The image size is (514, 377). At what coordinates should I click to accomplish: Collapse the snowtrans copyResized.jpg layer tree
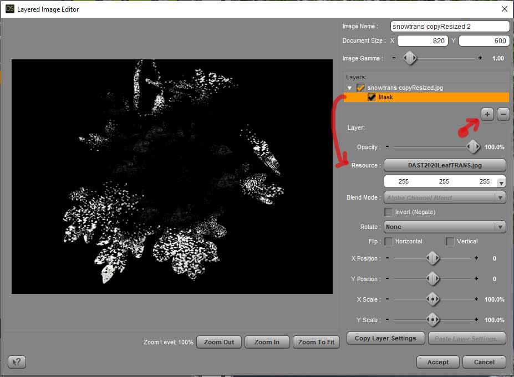tap(349, 88)
